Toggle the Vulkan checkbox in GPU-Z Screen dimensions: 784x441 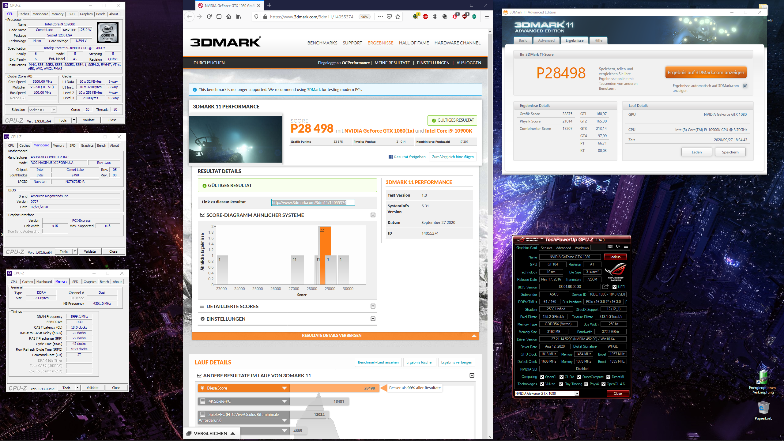click(x=542, y=384)
